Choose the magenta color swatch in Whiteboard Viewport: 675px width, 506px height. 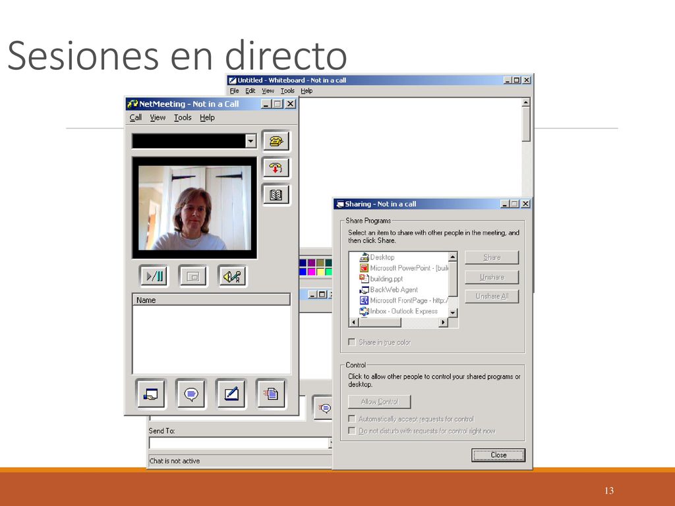311,271
